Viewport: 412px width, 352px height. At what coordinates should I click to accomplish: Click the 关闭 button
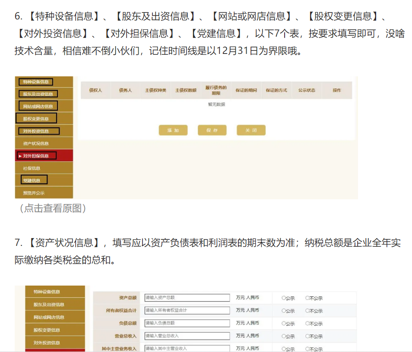[x=251, y=130]
